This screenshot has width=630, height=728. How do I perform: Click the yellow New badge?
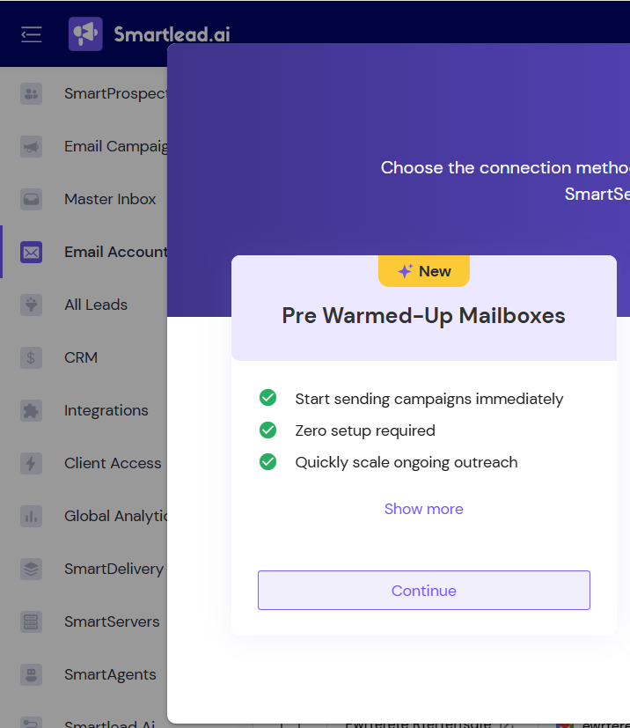(423, 271)
